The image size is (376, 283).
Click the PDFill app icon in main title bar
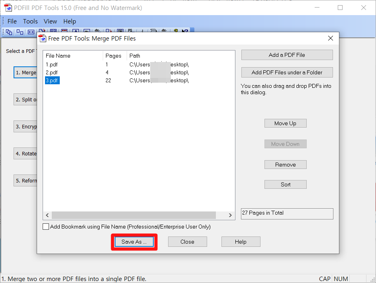[8, 8]
